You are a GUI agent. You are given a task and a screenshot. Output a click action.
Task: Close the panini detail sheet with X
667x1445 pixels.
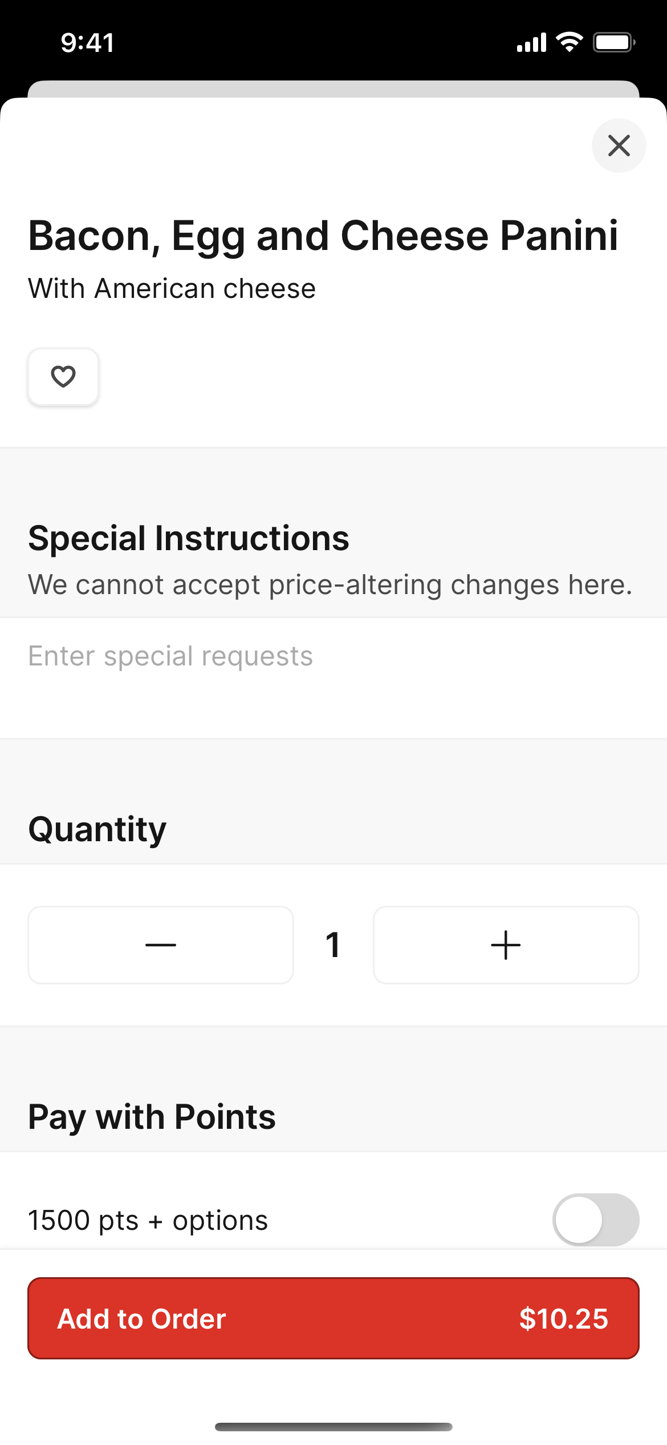619,146
